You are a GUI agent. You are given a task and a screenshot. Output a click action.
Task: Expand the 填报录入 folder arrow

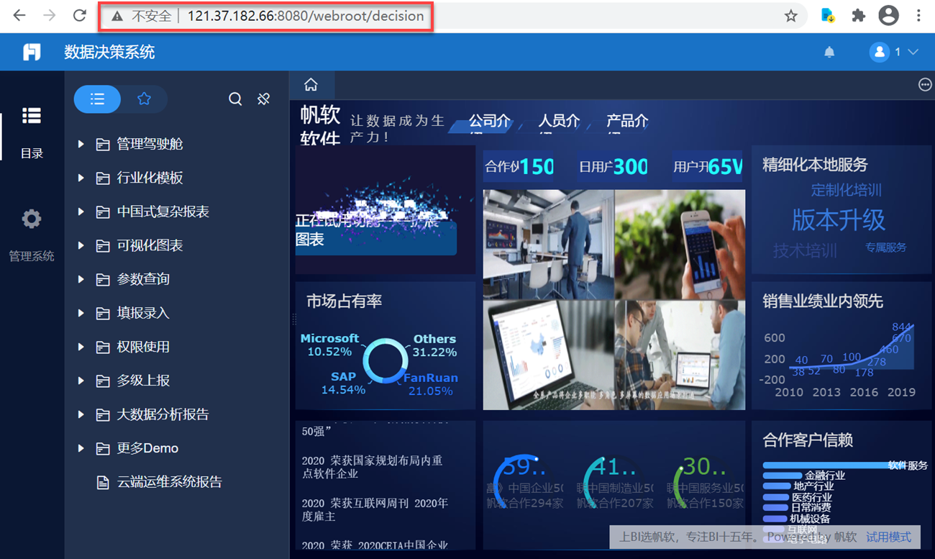pyautogui.click(x=81, y=314)
